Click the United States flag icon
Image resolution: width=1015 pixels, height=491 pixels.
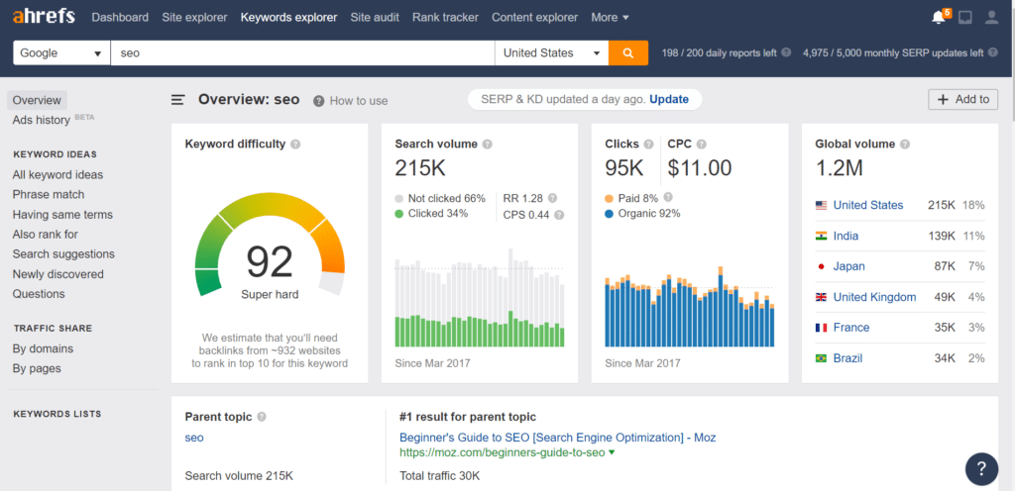pos(822,206)
